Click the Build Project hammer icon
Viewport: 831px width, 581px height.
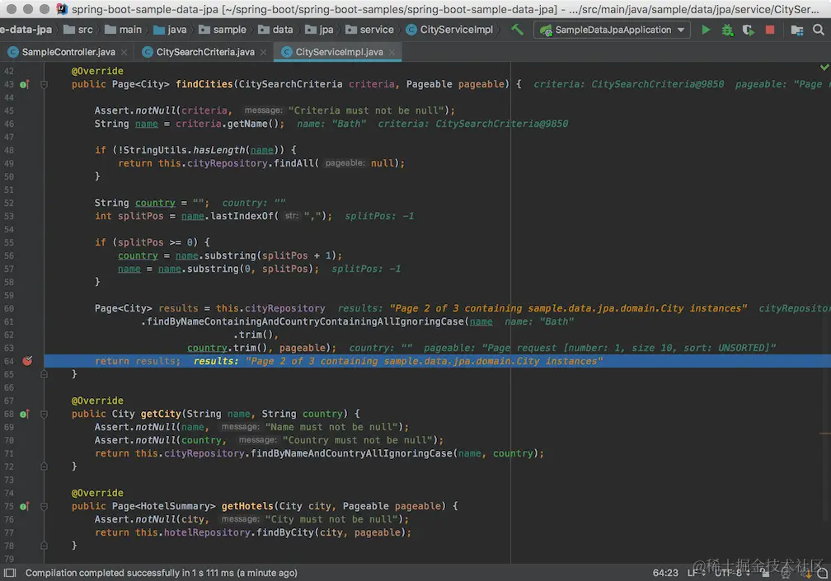[517, 30]
